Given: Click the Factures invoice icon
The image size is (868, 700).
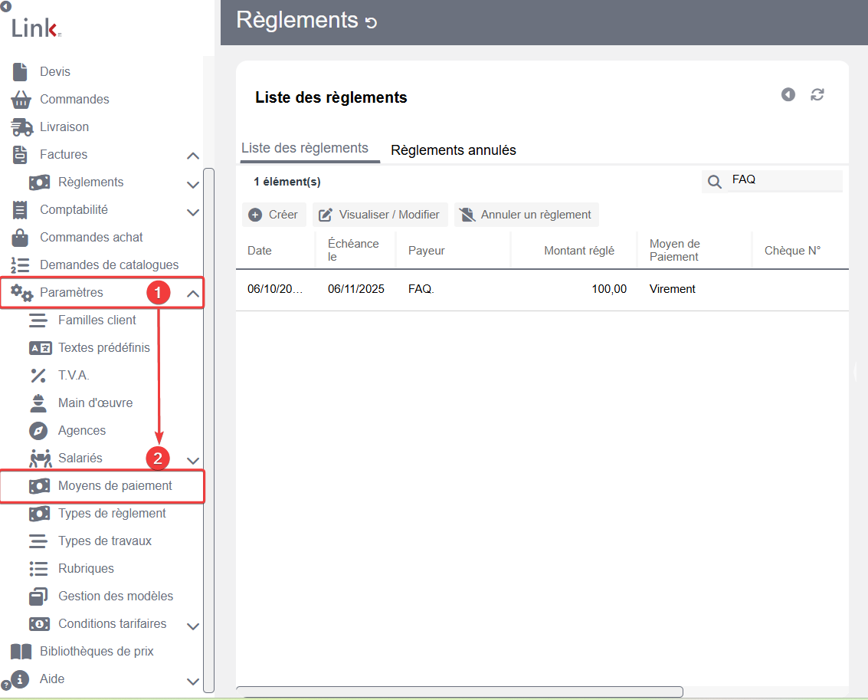Looking at the screenshot, I should pos(20,155).
